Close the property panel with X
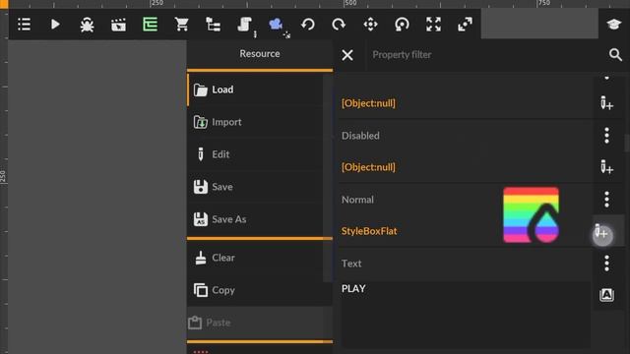The image size is (630, 354). click(x=347, y=55)
